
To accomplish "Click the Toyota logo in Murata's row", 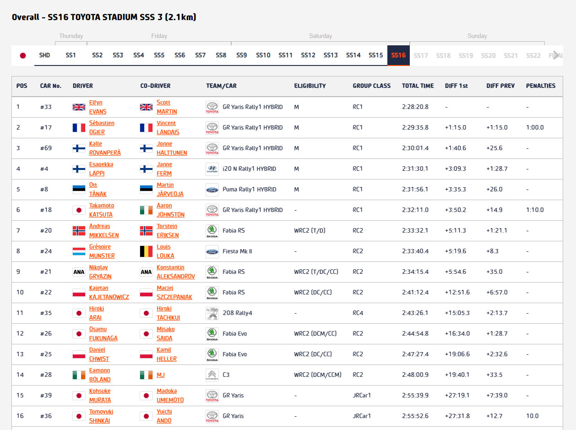I will [212, 396].
